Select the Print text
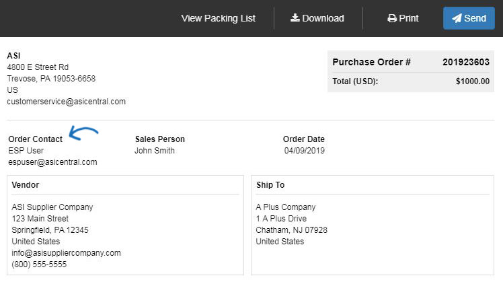The height and width of the screenshot is (282, 503). (409, 18)
